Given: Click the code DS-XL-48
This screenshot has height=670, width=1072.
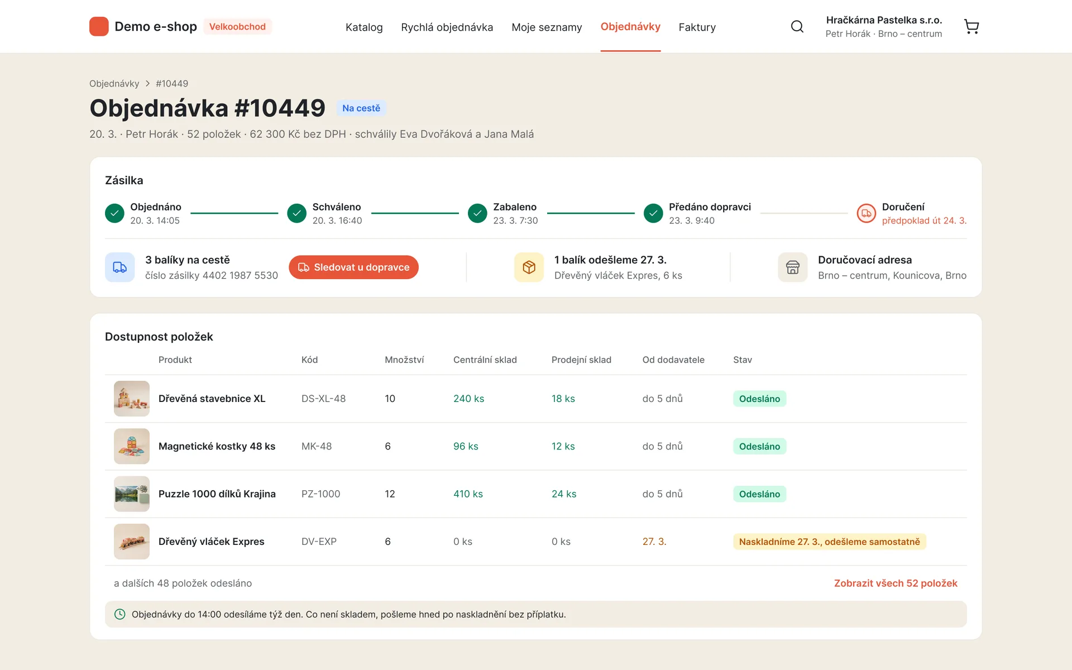Looking at the screenshot, I should pos(323,399).
